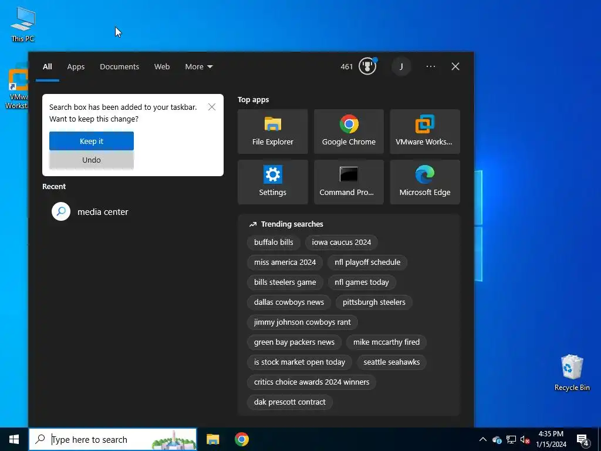The image size is (601, 451).
Task: Launch Command Prompt from Top apps
Action: 349,182
